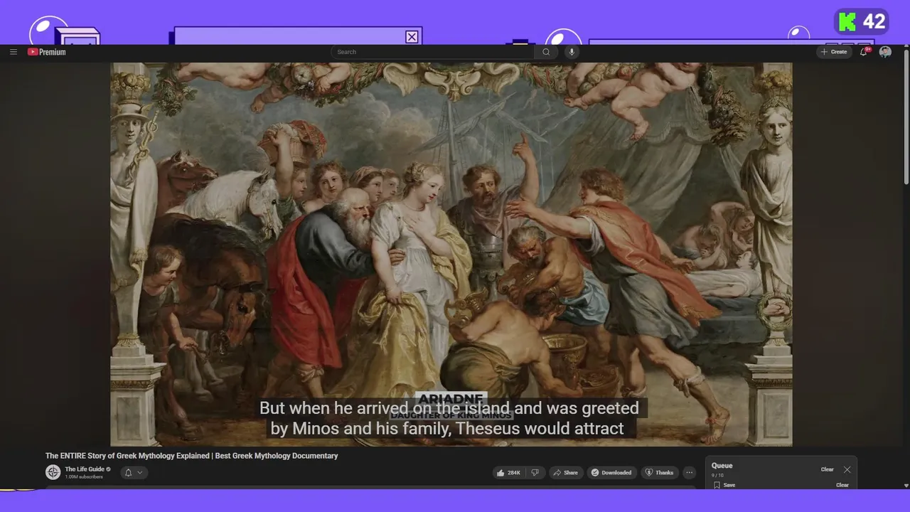
Task: Open The Life Guide channel avatar
Action: click(53, 472)
